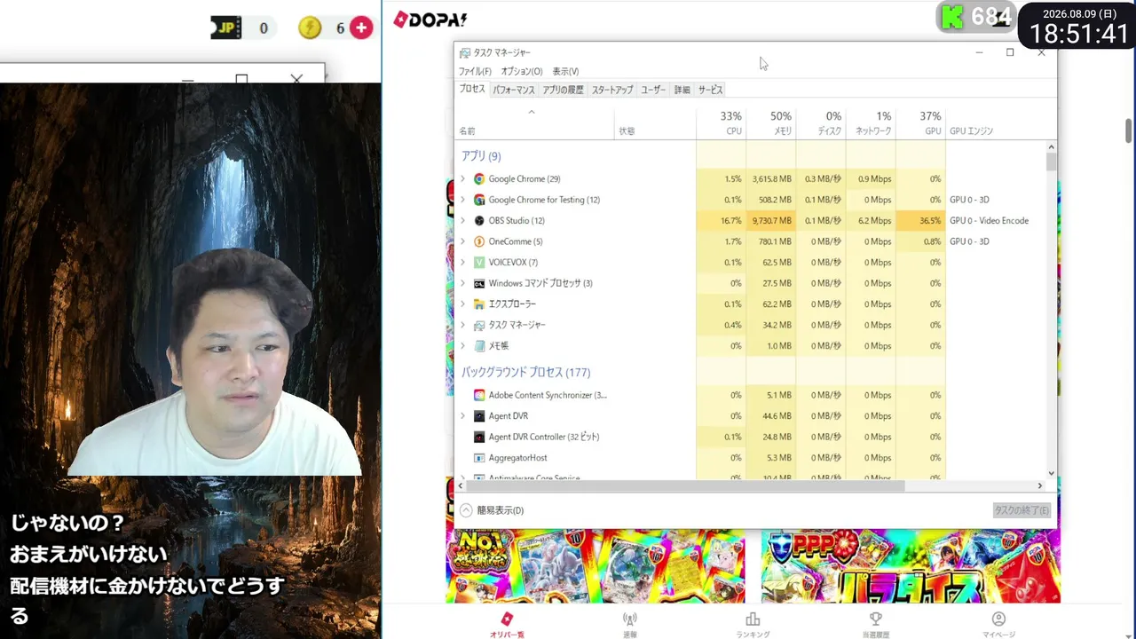Expand the OneComme (5) process group
This screenshot has height=639, width=1136.
(462, 241)
